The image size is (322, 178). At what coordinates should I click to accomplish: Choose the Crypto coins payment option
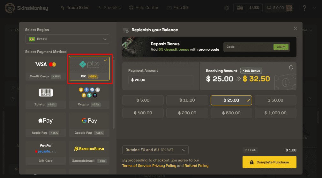89,93
